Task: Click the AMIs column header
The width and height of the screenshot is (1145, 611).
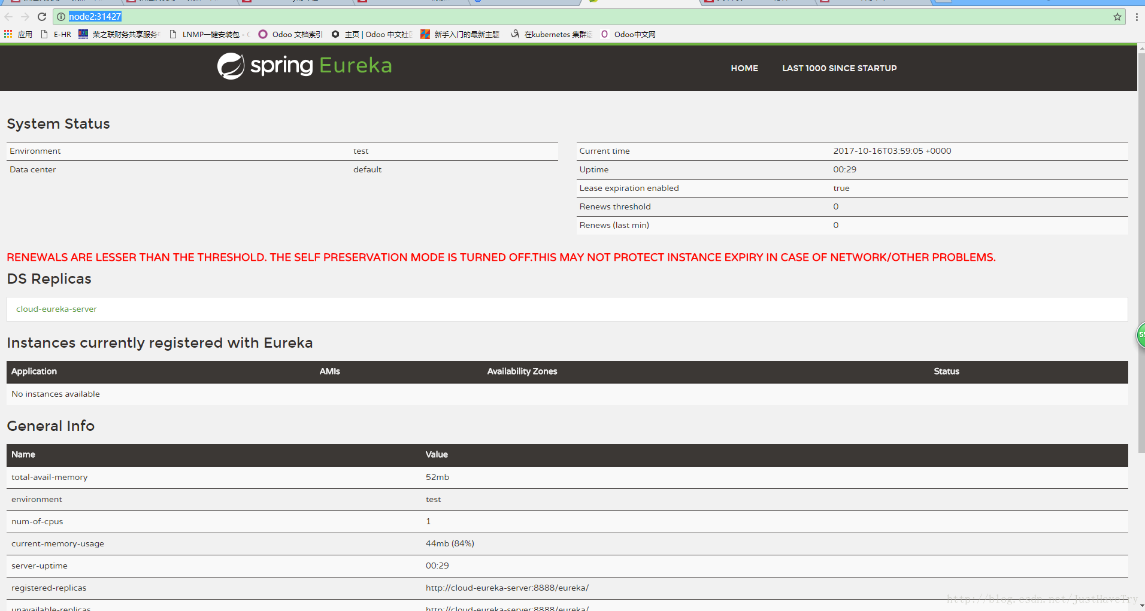Action: point(329,371)
